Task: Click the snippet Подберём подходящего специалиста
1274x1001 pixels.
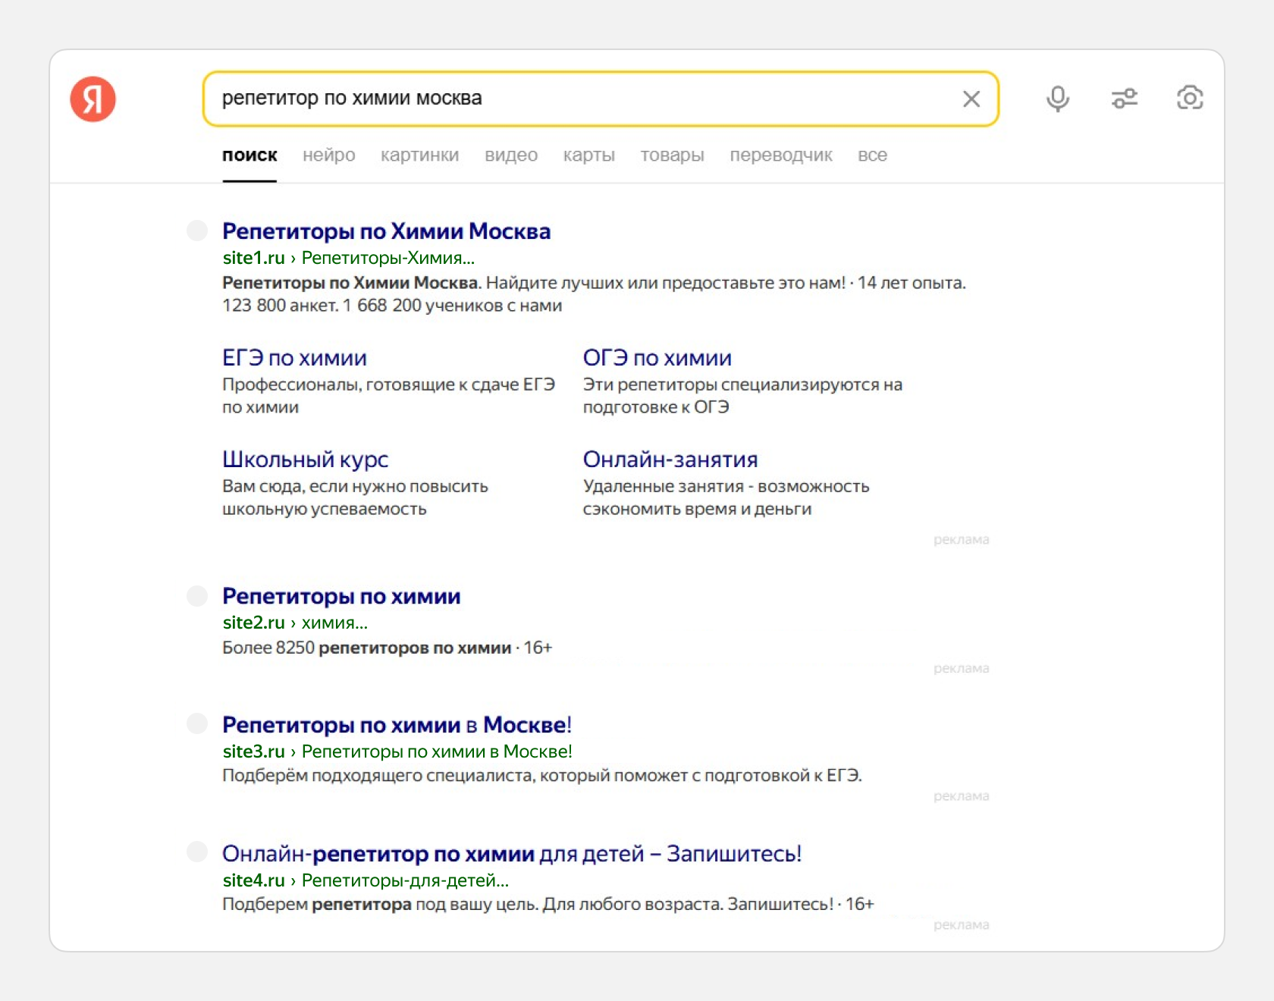Action: [541, 776]
